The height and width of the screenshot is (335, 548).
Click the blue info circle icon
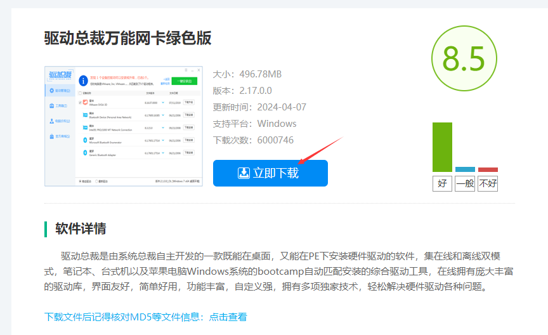click(82, 81)
